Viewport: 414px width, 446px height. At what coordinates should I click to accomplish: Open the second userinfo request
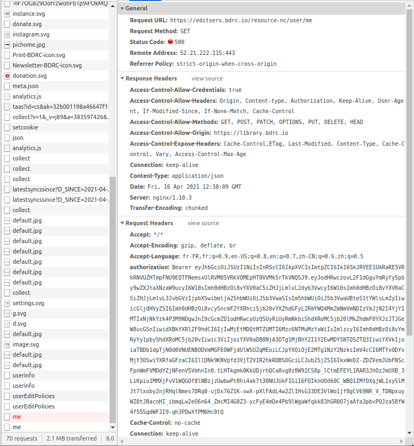coord(55,386)
